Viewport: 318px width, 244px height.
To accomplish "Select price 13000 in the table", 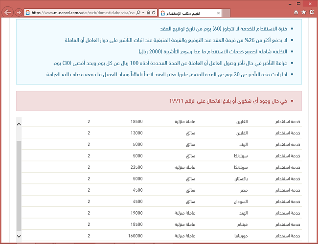I will [x=136, y=133].
